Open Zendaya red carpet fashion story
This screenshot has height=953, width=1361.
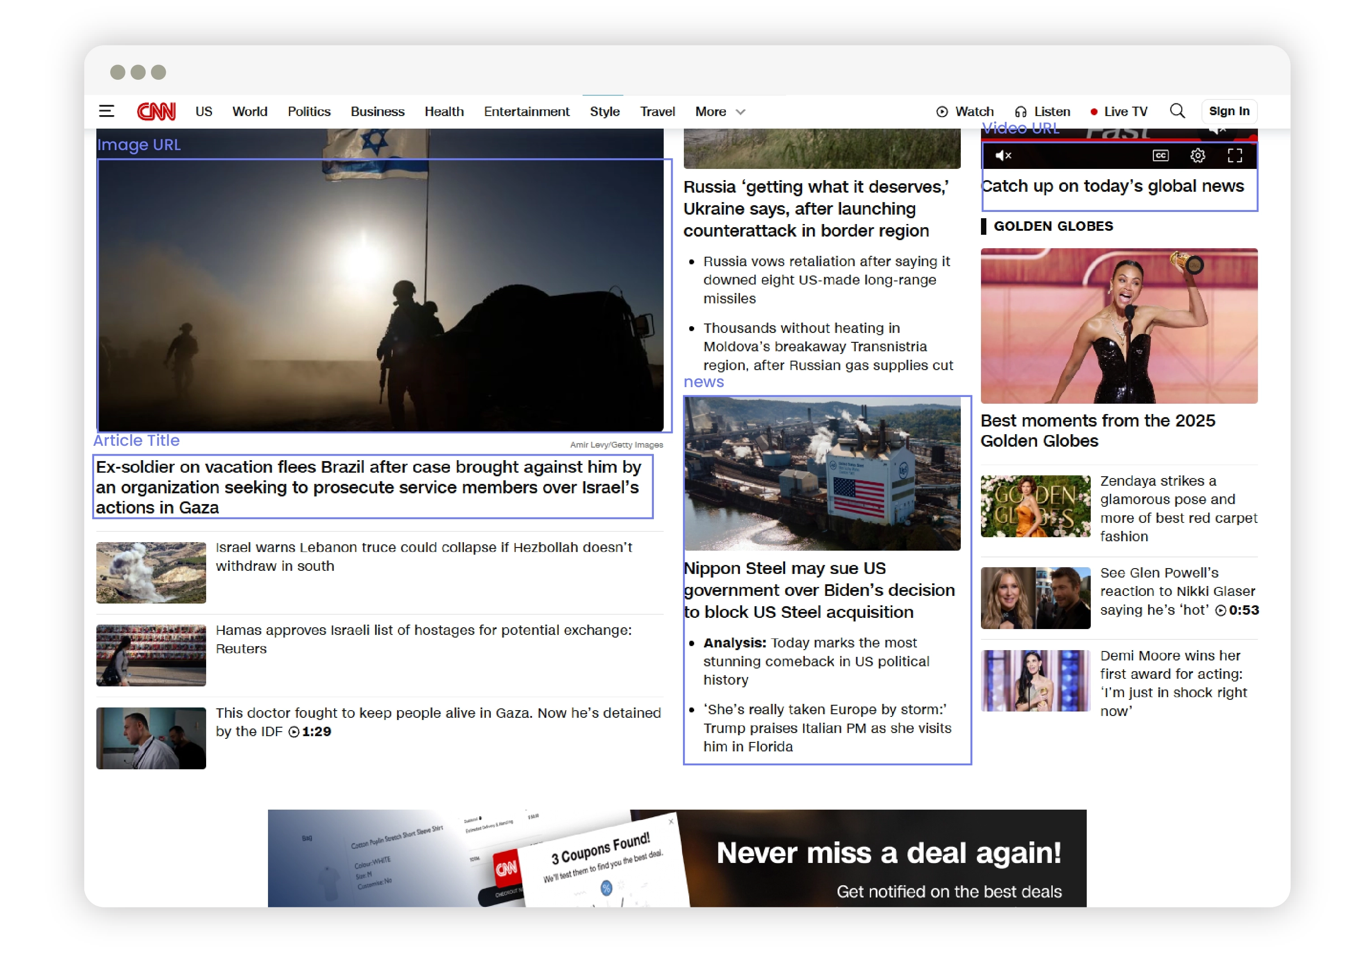click(1179, 509)
